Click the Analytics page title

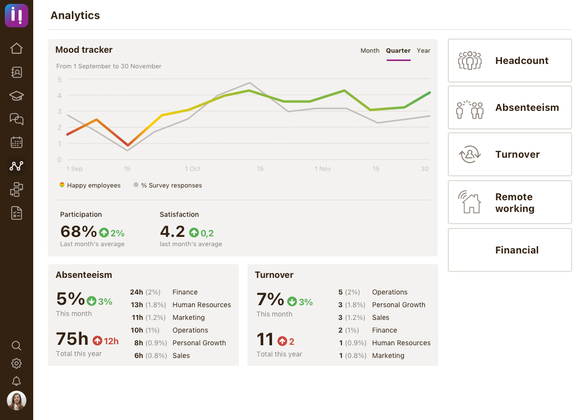[75, 16]
